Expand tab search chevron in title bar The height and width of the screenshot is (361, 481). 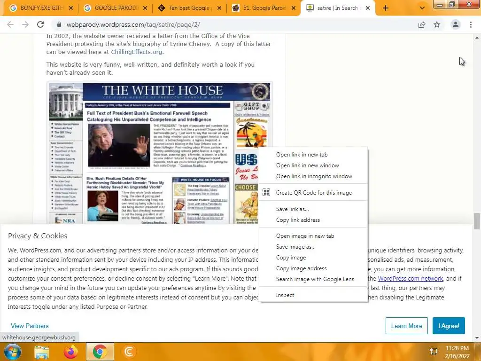pyautogui.click(x=422, y=8)
